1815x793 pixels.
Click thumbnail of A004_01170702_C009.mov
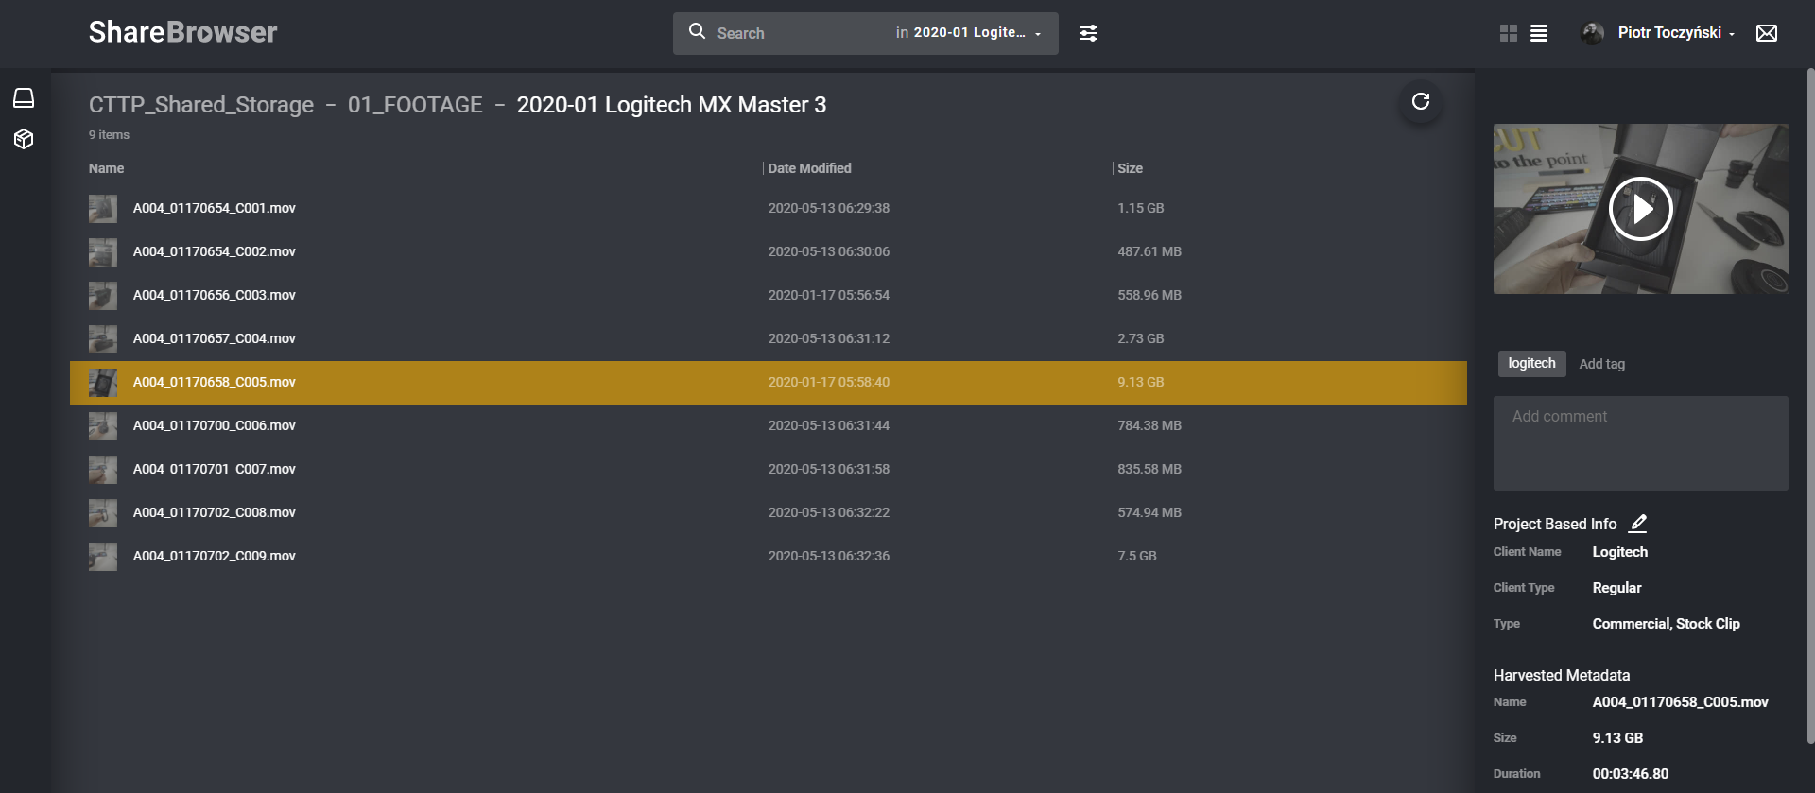coord(103,556)
